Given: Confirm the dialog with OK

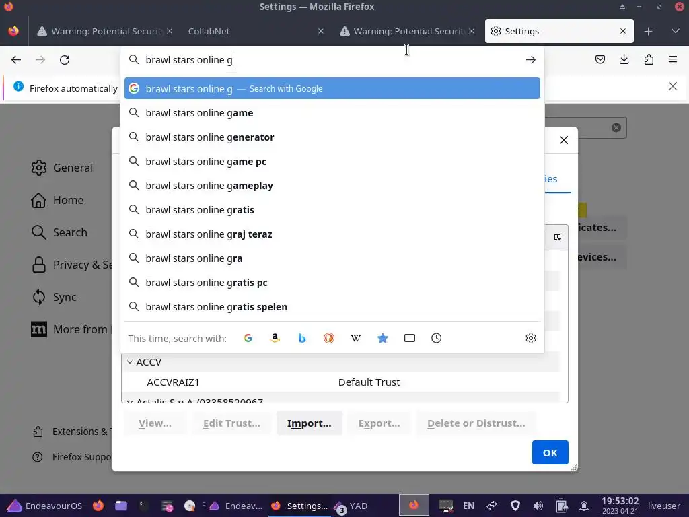Looking at the screenshot, I should click(550, 452).
